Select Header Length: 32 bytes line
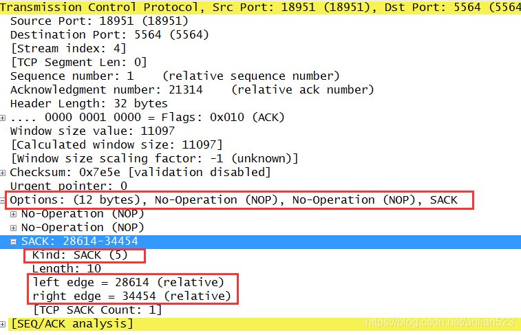 [x=89, y=104]
